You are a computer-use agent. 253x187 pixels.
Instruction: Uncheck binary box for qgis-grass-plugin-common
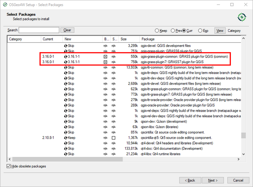(x=106, y=57)
